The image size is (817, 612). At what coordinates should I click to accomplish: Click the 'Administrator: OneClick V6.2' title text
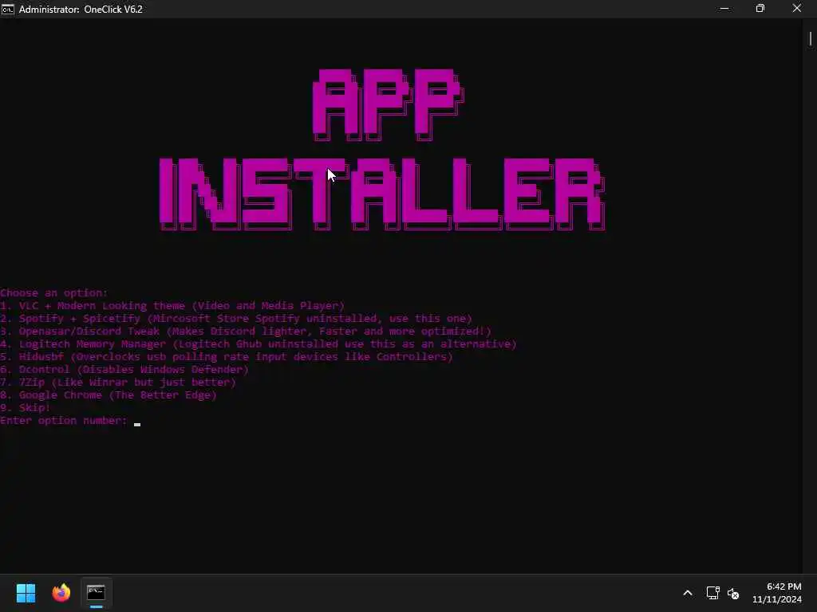(81, 10)
